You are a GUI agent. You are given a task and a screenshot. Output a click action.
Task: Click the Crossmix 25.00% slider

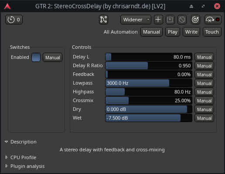[149, 101]
